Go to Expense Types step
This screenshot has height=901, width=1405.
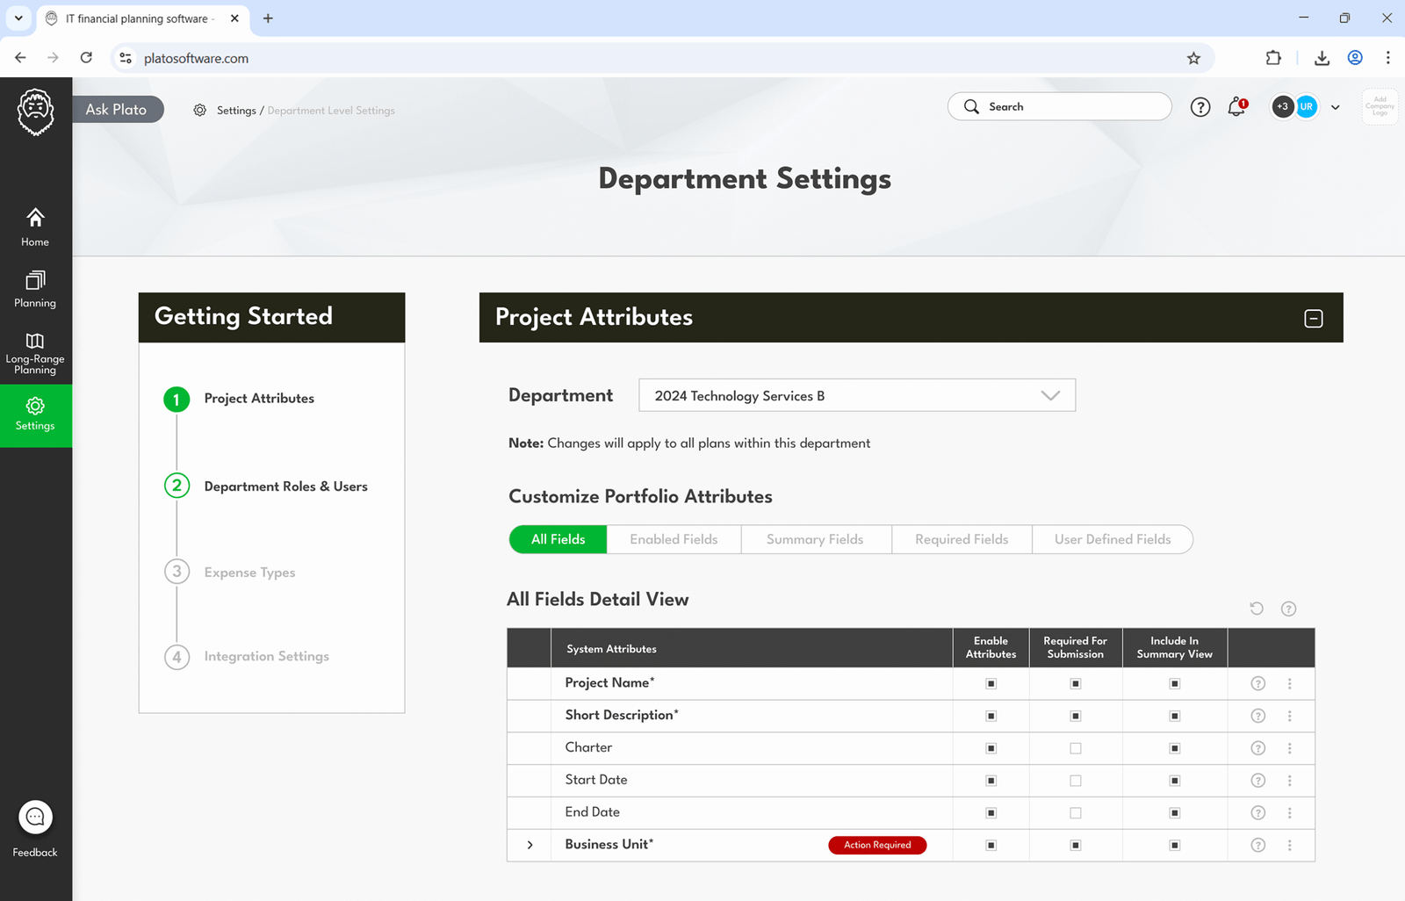(230, 573)
